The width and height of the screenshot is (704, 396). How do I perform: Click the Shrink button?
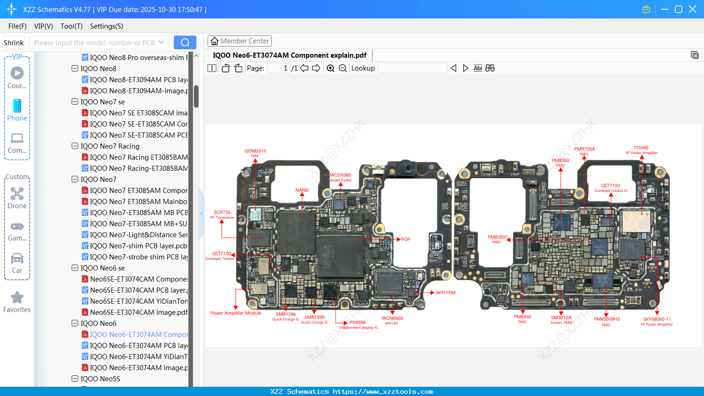13,42
